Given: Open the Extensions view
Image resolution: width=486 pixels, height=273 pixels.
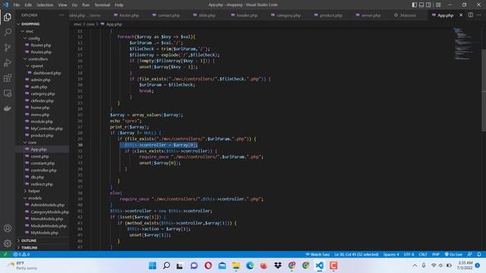Looking at the screenshot, I should pos(8,77).
